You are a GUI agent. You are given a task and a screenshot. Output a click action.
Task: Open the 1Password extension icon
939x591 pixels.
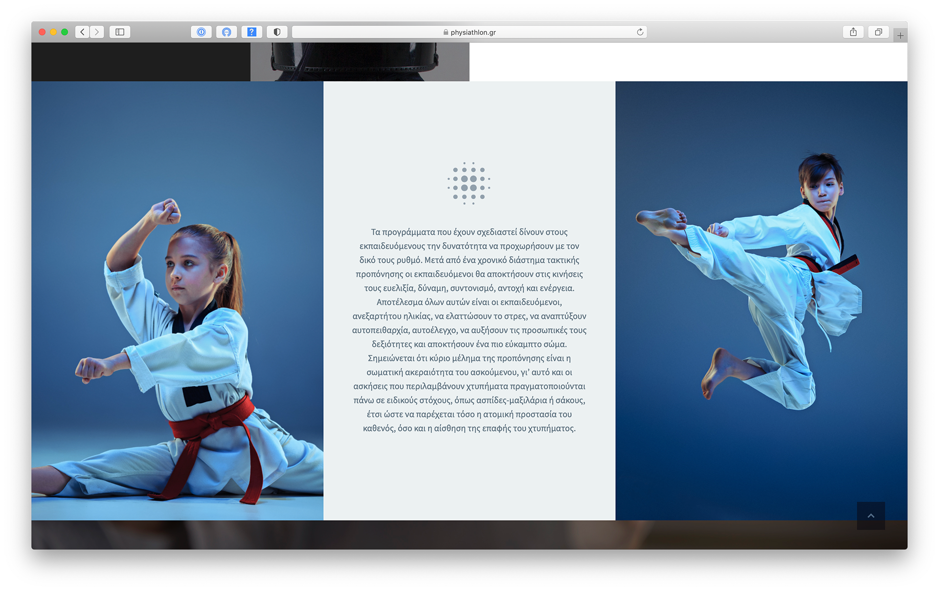tap(201, 32)
